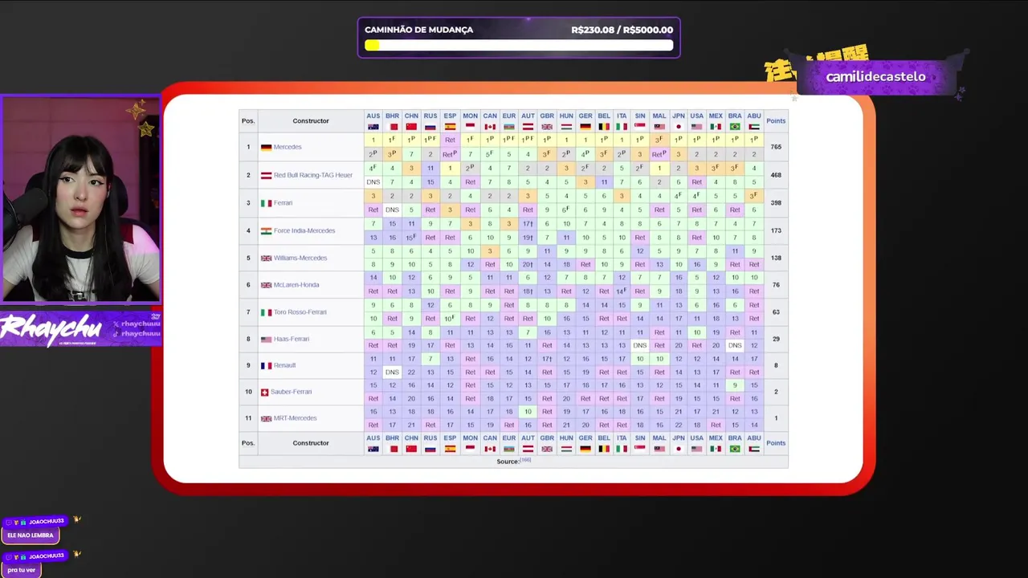Click the Belgian flag in the top header row

point(604,127)
